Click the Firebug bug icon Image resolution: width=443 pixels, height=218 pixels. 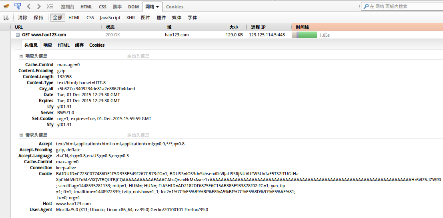tap(6, 6)
